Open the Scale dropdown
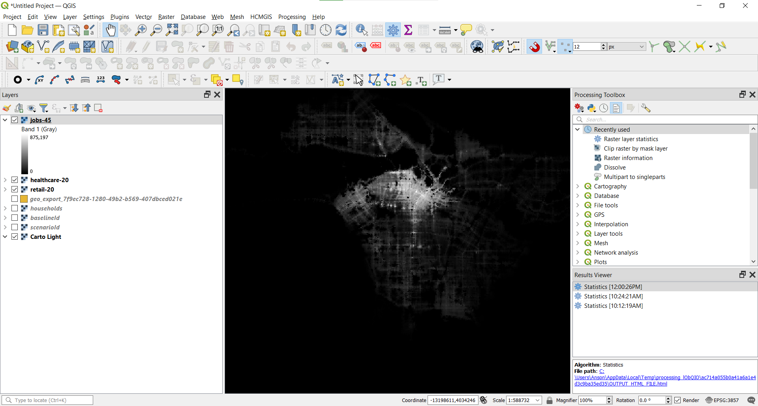758x406 pixels. pyautogui.click(x=538, y=400)
